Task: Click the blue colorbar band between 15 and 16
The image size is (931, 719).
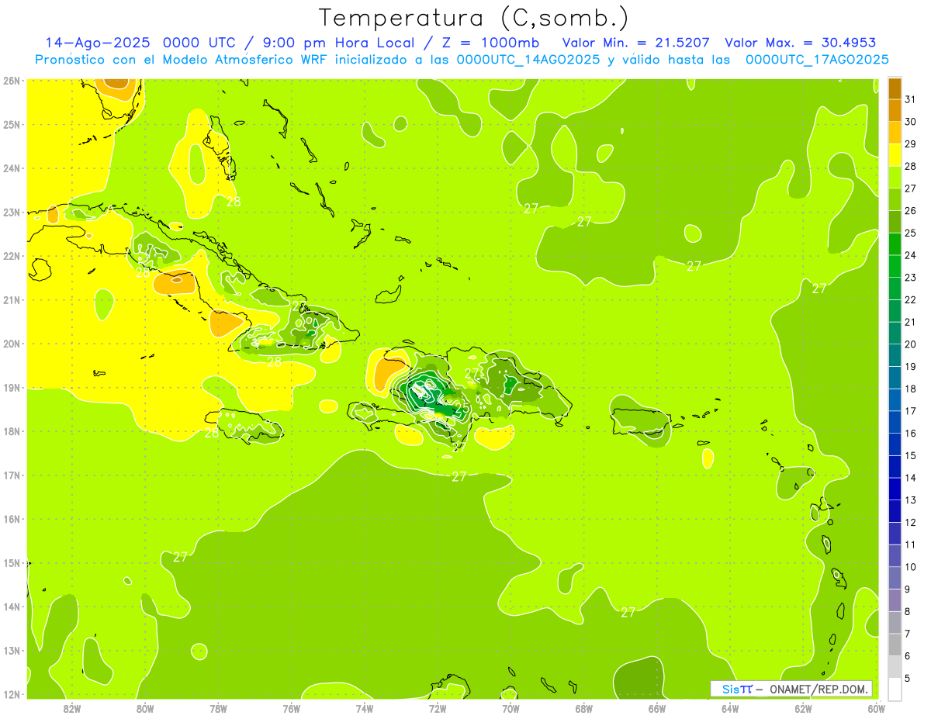Action: click(895, 444)
